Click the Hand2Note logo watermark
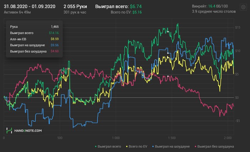 (24, 131)
